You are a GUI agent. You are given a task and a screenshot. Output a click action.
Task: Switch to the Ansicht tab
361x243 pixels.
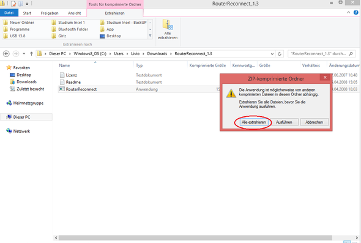(x=75, y=13)
